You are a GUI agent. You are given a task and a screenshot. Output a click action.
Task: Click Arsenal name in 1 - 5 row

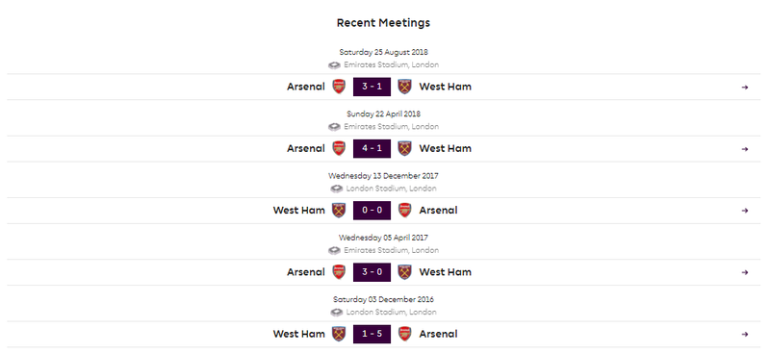pyautogui.click(x=438, y=334)
